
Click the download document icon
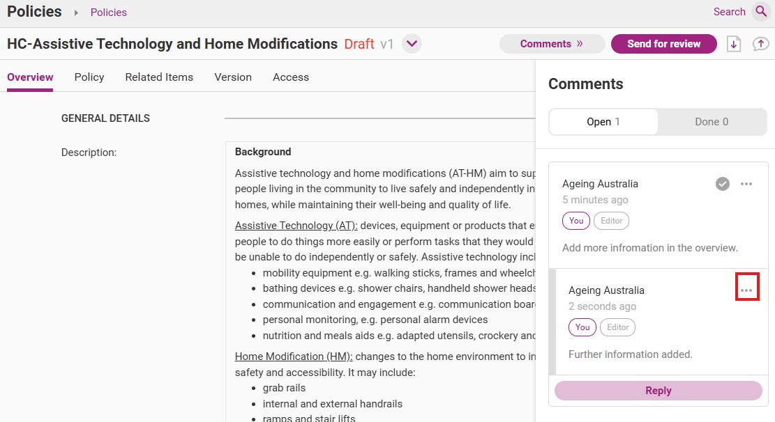point(733,44)
